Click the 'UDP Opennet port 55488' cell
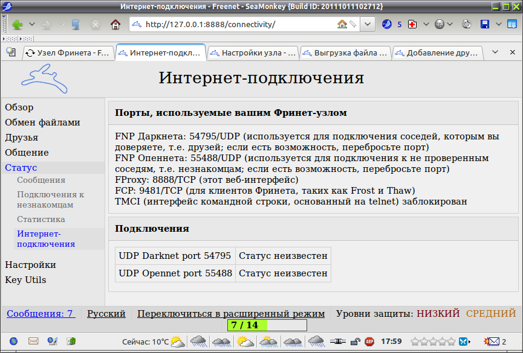 coord(175,273)
